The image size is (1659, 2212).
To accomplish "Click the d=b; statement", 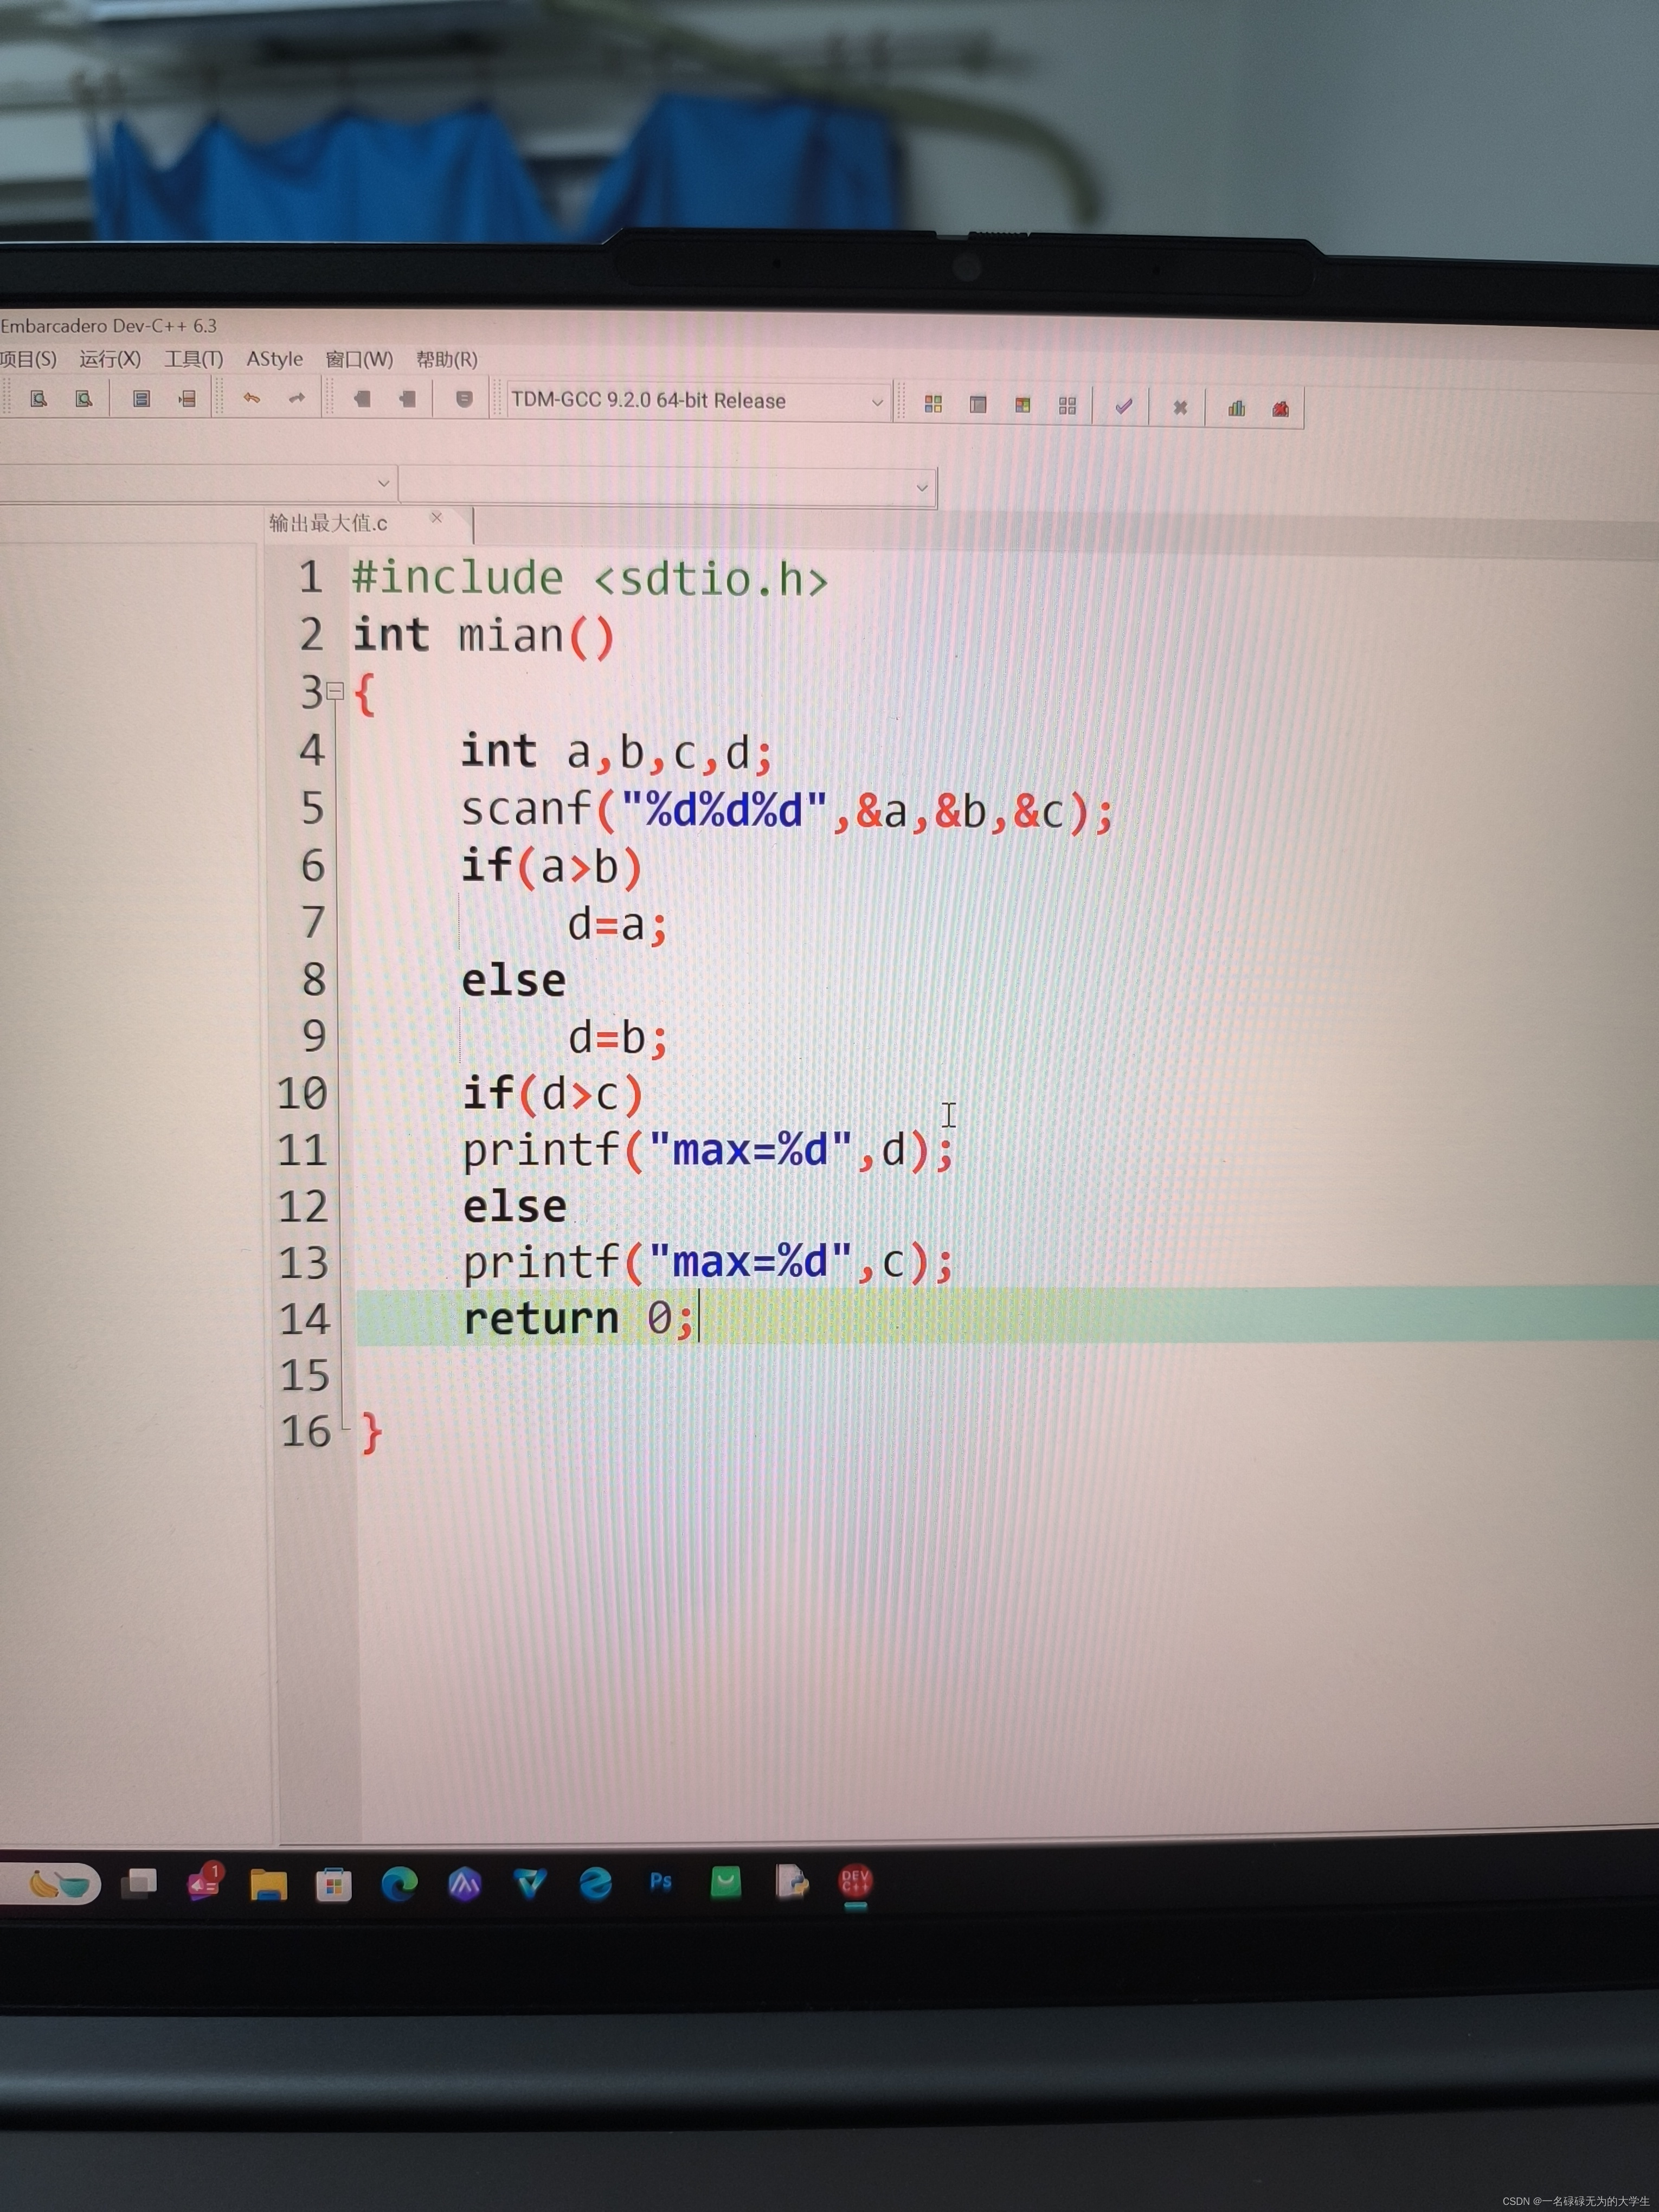I will [x=618, y=1038].
